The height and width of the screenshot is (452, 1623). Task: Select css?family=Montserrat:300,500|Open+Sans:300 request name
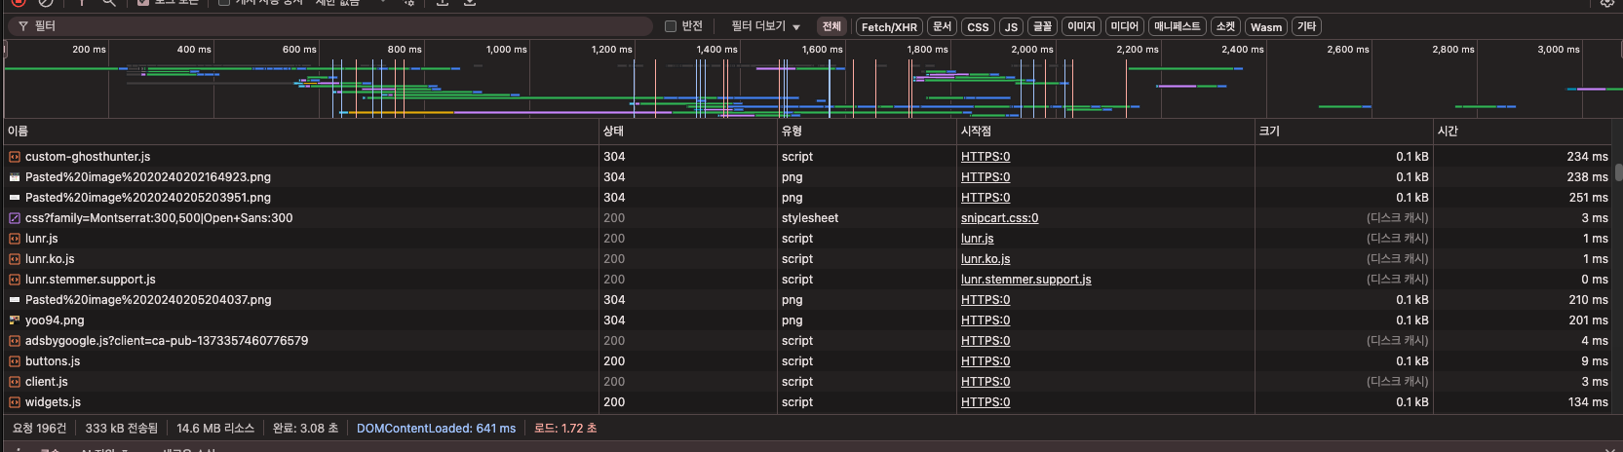pos(159,218)
